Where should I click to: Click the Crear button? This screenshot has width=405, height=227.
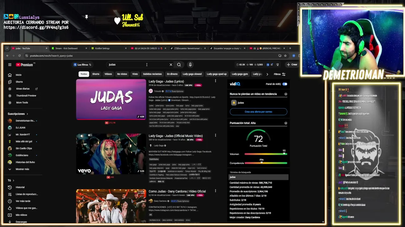(292, 65)
